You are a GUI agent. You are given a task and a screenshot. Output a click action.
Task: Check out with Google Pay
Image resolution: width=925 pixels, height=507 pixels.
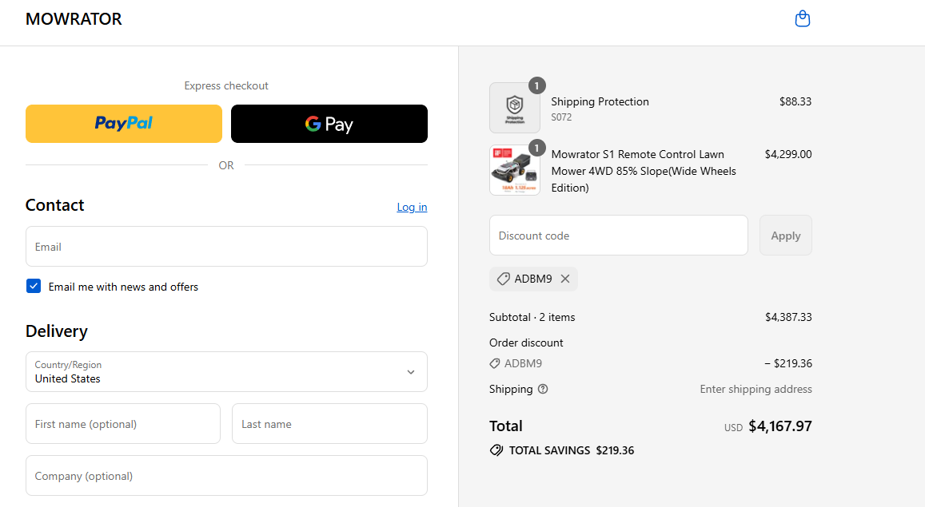click(x=329, y=124)
